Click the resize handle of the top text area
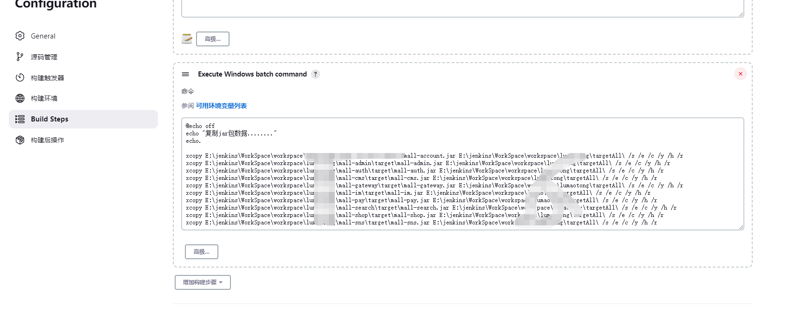The height and width of the screenshot is (319, 801). click(x=741, y=14)
